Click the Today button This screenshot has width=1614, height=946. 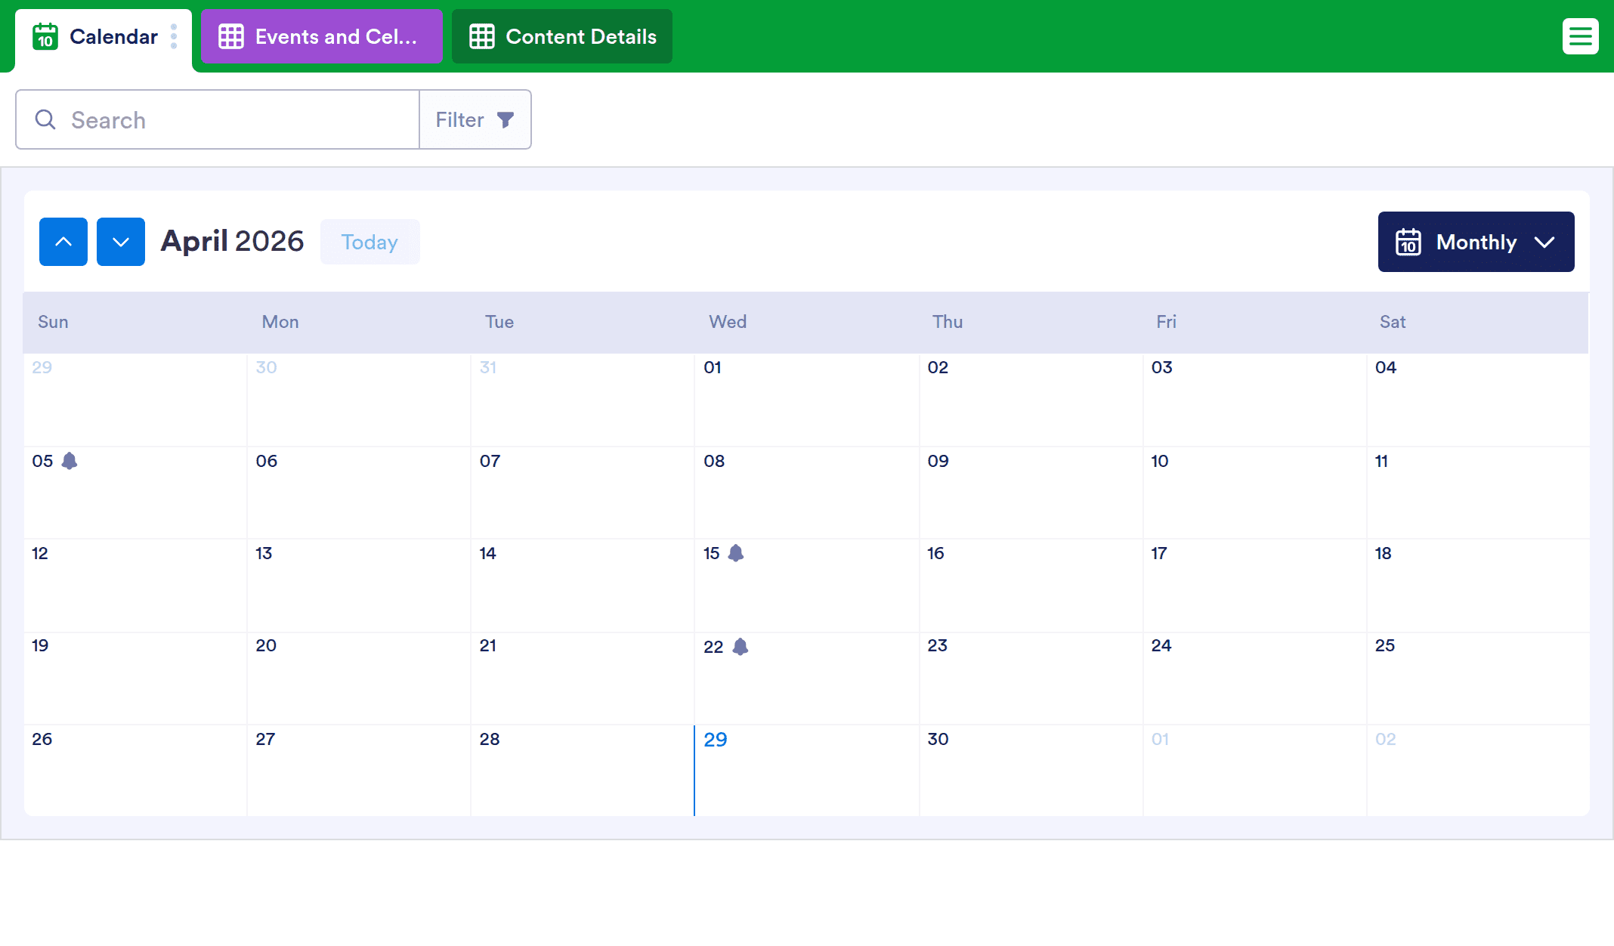(x=369, y=242)
